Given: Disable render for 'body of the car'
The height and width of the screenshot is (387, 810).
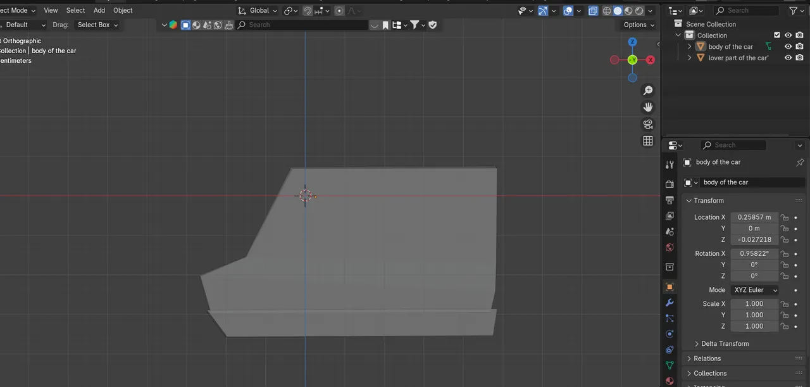Looking at the screenshot, I should point(800,46).
